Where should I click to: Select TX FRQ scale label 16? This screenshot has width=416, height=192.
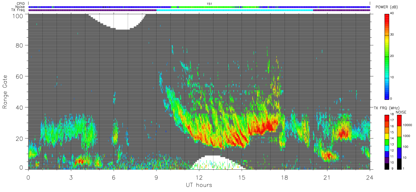click(392, 126)
